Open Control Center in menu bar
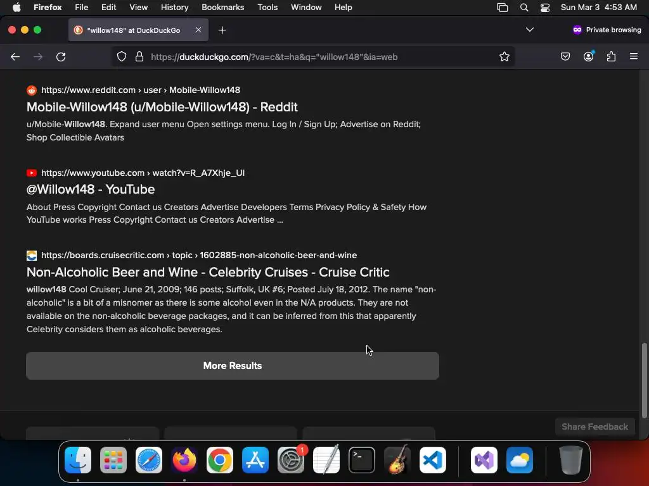Viewport: 649px width, 486px height. click(544, 8)
